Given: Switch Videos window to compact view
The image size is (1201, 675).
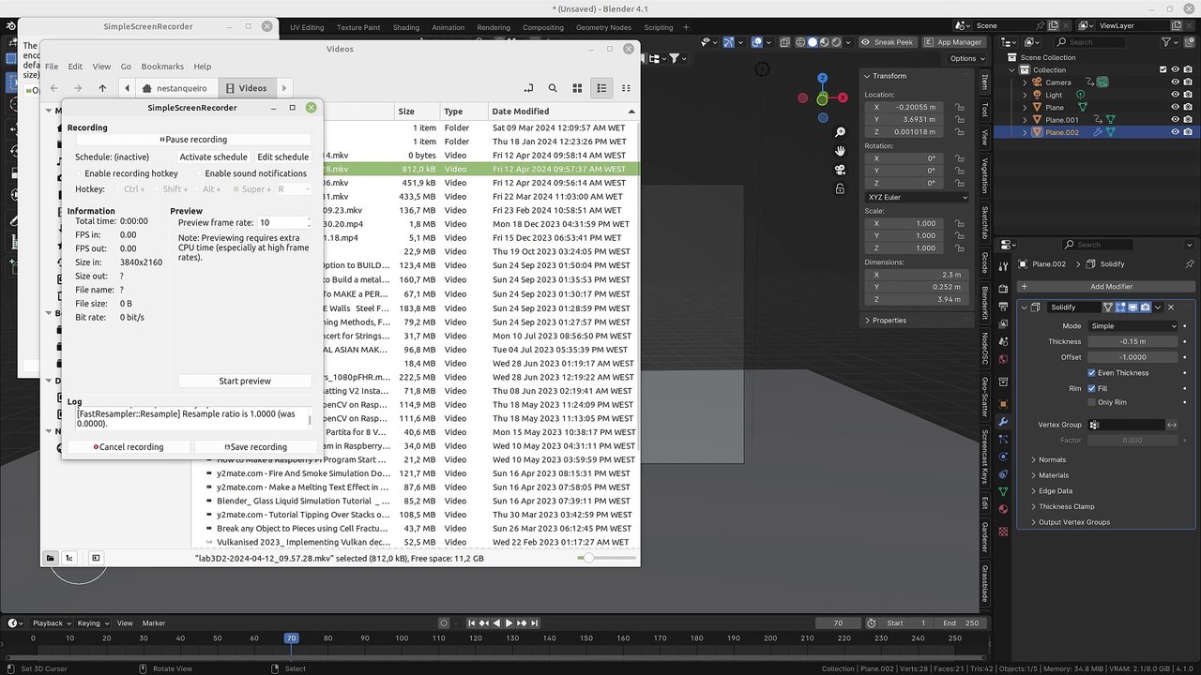Looking at the screenshot, I should point(626,88).
